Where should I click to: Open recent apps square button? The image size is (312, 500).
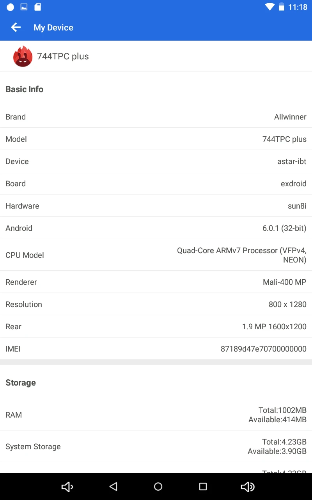click(x=203, y=486)
